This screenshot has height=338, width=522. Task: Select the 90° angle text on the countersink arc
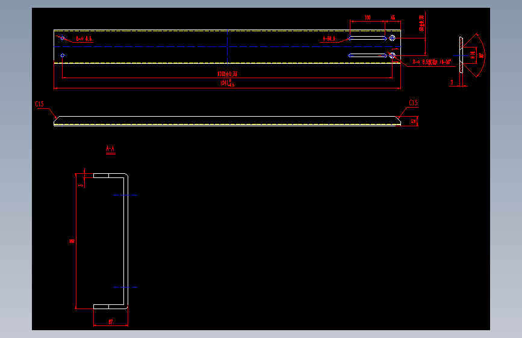click(x=481, y=55)
